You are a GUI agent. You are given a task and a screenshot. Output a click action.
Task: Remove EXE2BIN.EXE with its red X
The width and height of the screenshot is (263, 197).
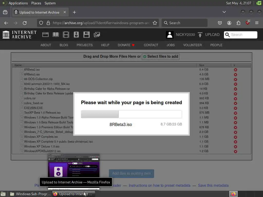(x=236, y=108)
